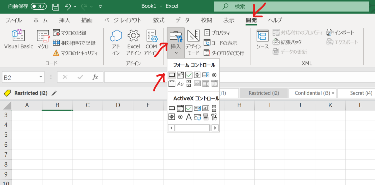The image size is (375, 185).
Task: Select Form Control button icon
Action: click(172, 75)
